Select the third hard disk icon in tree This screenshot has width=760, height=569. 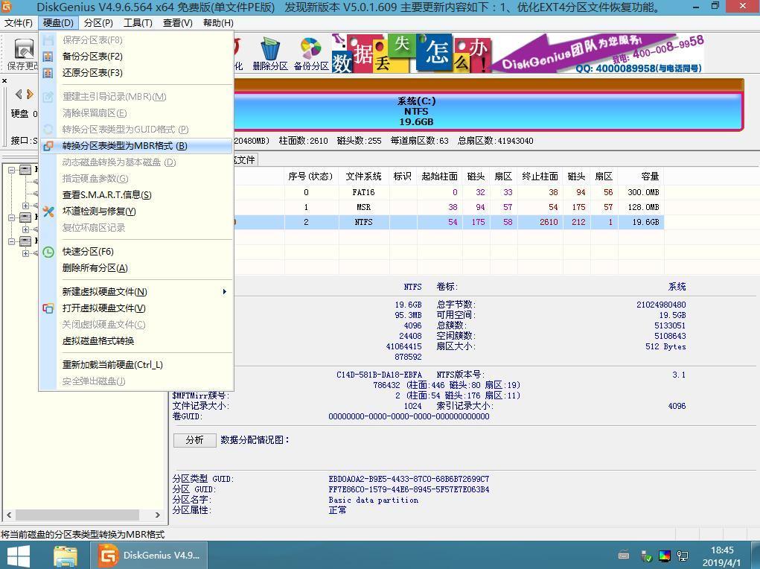25,241
